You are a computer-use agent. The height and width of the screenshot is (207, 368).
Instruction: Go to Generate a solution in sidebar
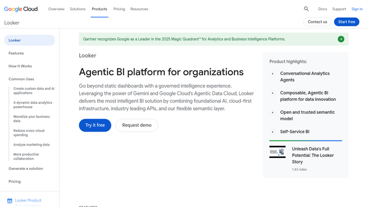pyautogui.click(x=26, y=169)
